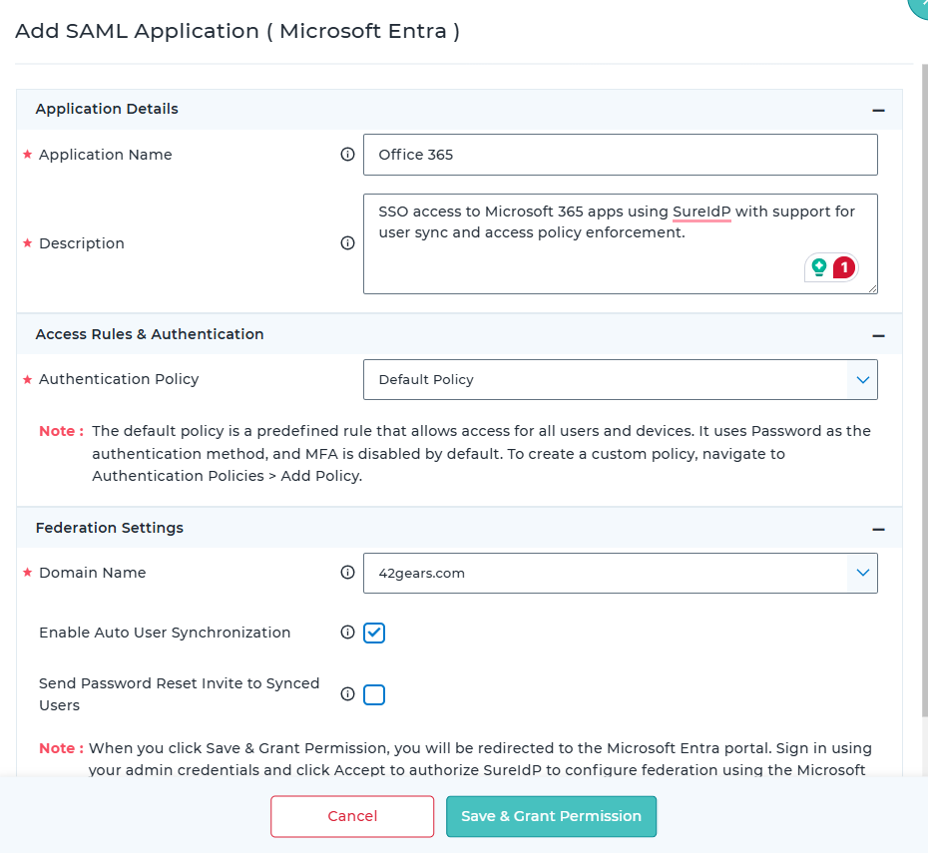Click the green lightbulb icon in Description box

(x=819, y=267)
